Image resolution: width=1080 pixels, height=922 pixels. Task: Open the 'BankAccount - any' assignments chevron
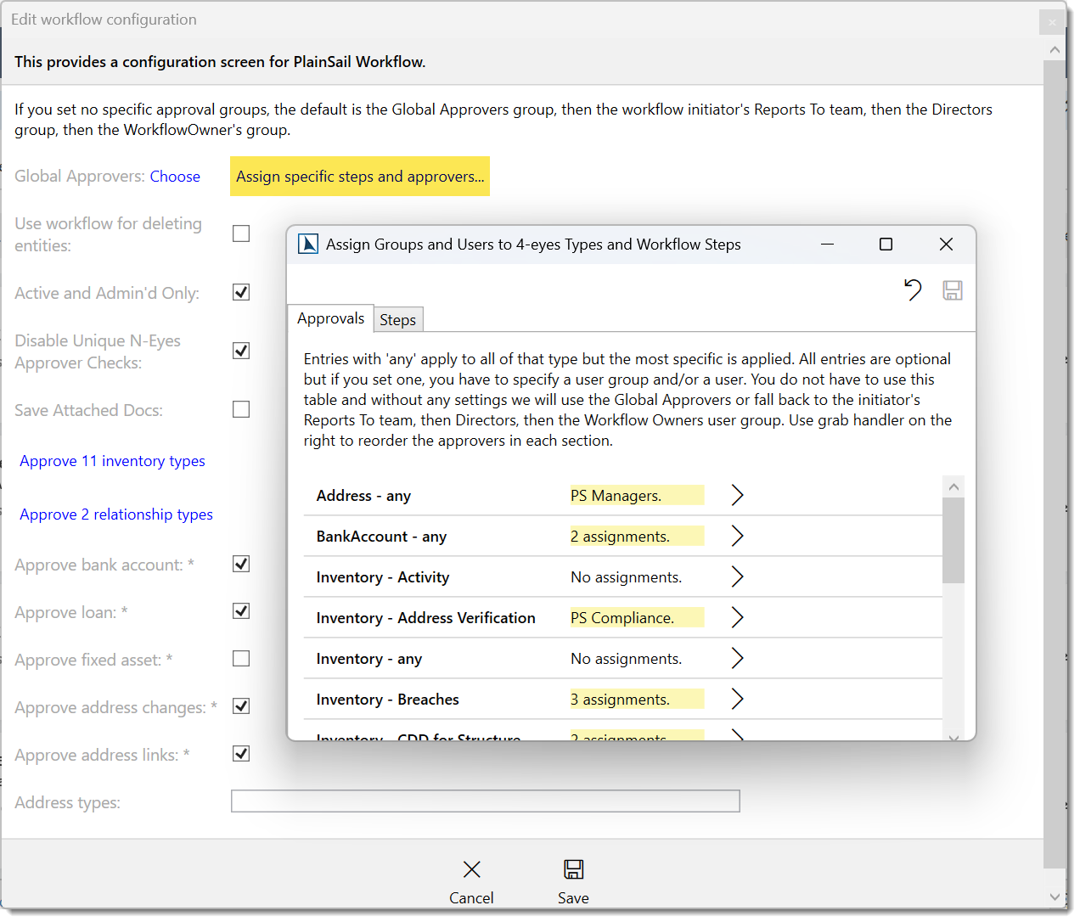point(736,536)
